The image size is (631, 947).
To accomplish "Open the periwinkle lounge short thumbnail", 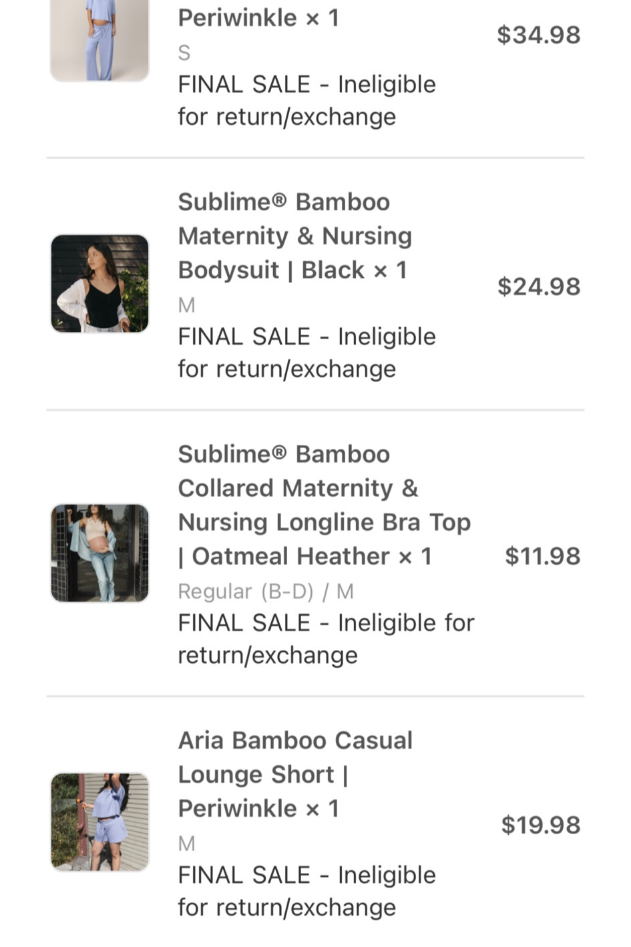I will tap(99, 822).
